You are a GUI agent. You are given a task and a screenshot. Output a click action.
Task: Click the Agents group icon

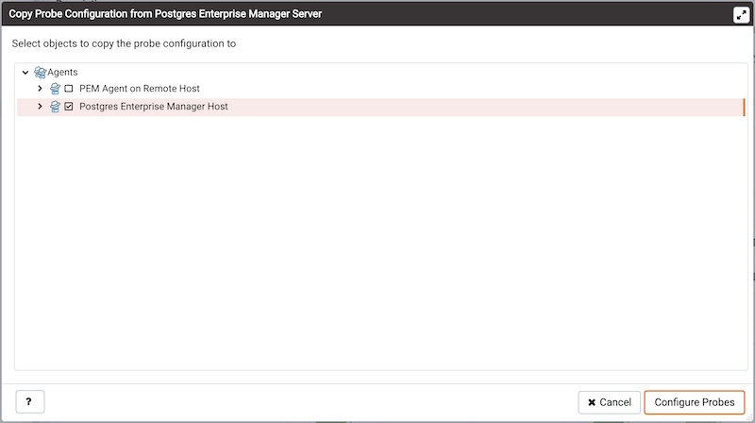click(x=40, y=73)
